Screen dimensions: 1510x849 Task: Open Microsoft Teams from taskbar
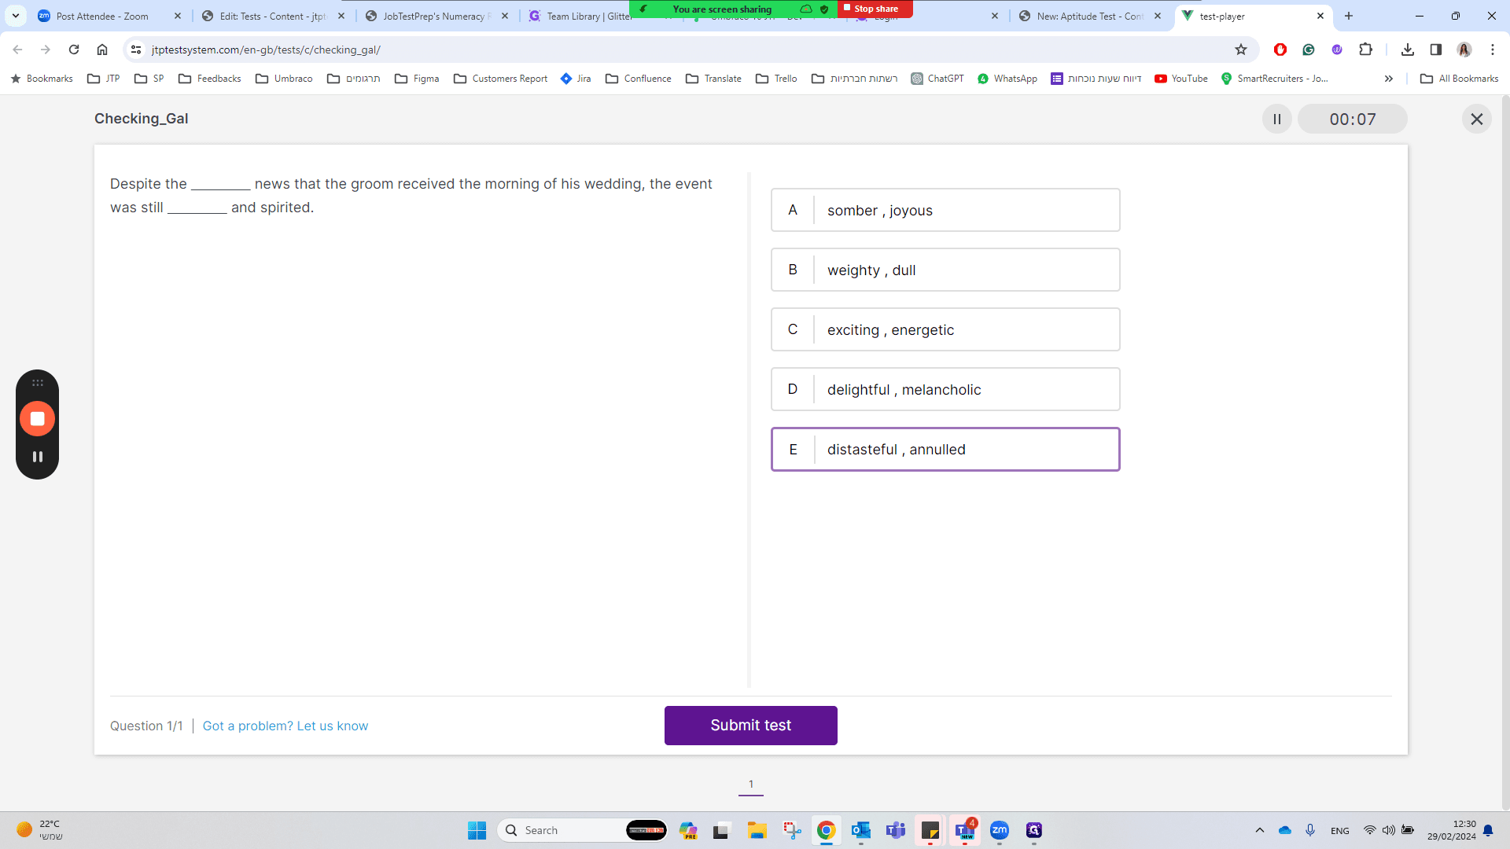[x=895, y=830]
